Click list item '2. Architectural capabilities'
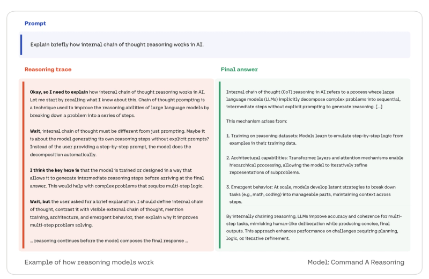 [315, 165]
